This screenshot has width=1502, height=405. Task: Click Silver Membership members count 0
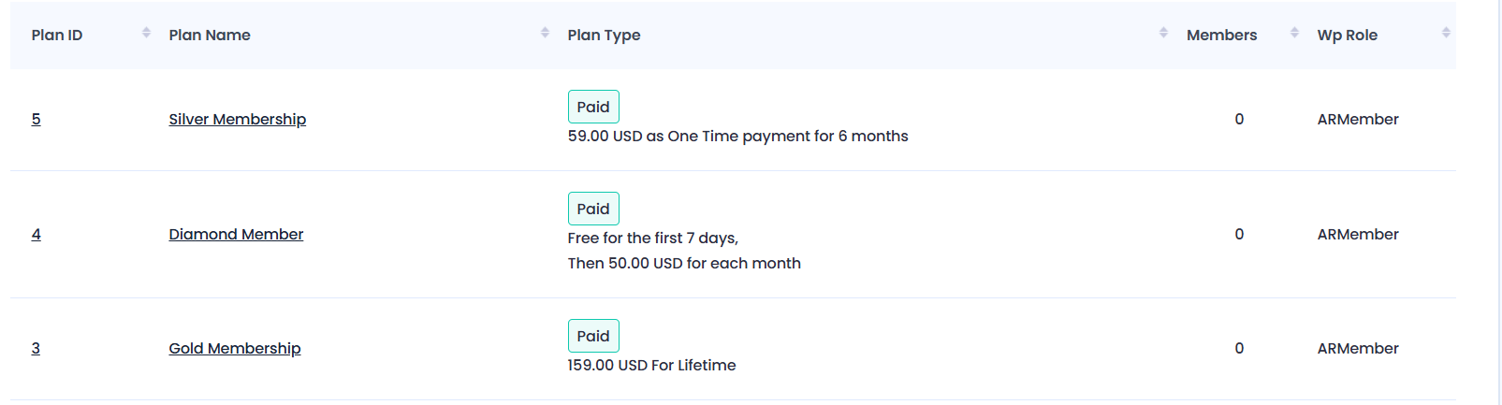pos(1239,119)
